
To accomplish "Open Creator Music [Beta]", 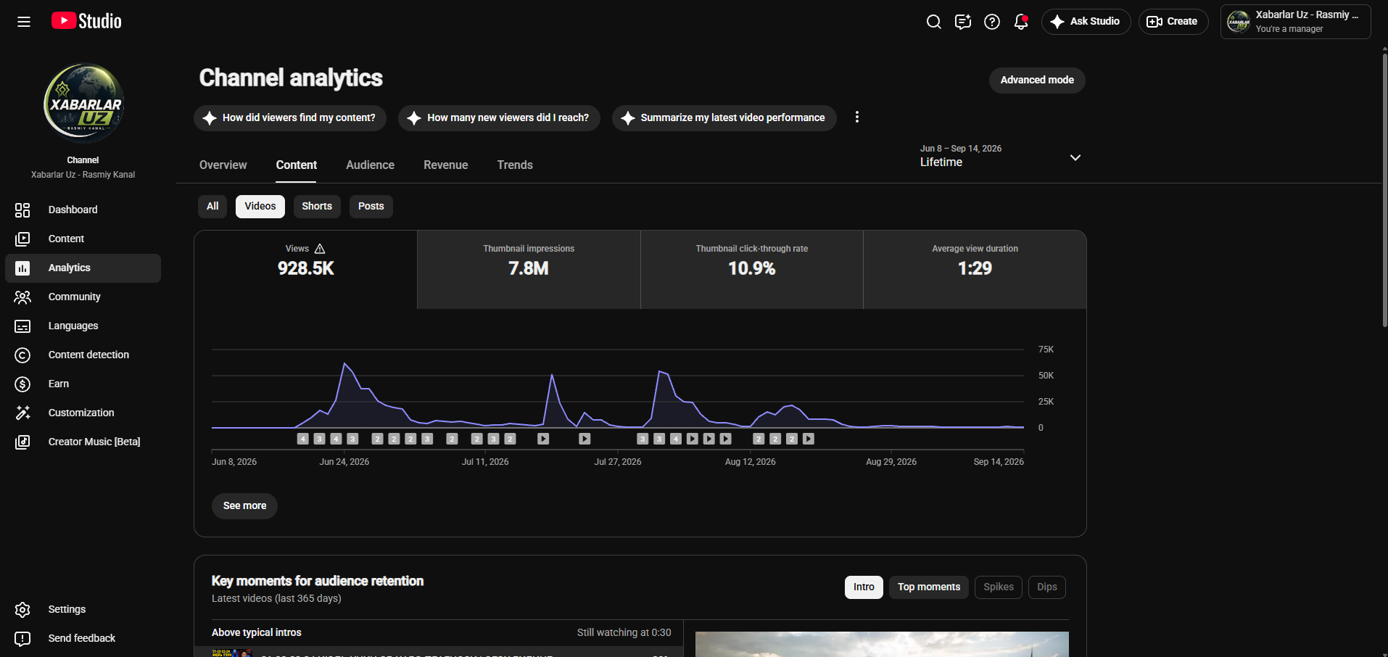I will [83, 442].
